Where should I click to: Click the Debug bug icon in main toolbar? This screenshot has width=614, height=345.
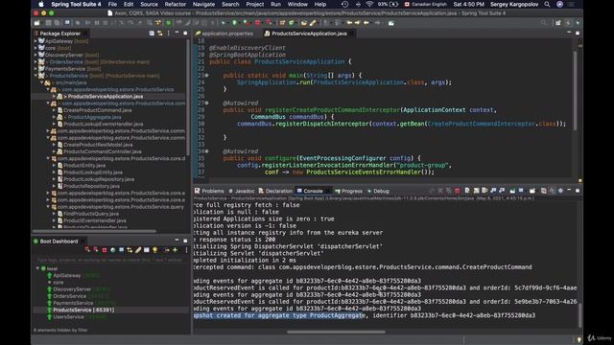pos(224,23)
